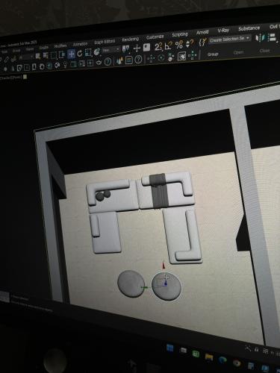The height and width of the screenshot is (373, 280).
Task: Activate the Select and Move tool
Action: pos(72,54)
